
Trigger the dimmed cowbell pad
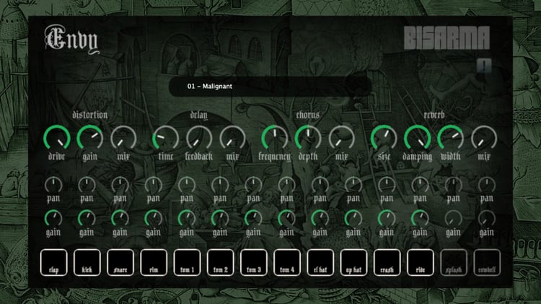click(x=487, y=263)
